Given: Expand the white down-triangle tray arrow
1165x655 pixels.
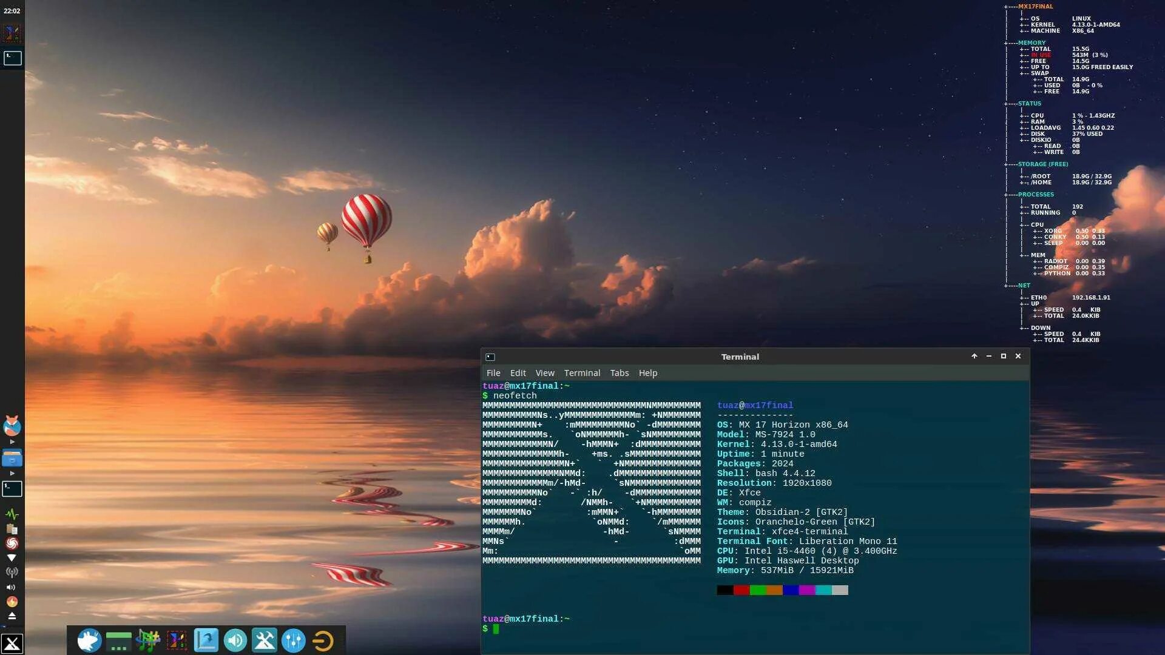Looking at the screenshot, I should (x=12, y=558).
